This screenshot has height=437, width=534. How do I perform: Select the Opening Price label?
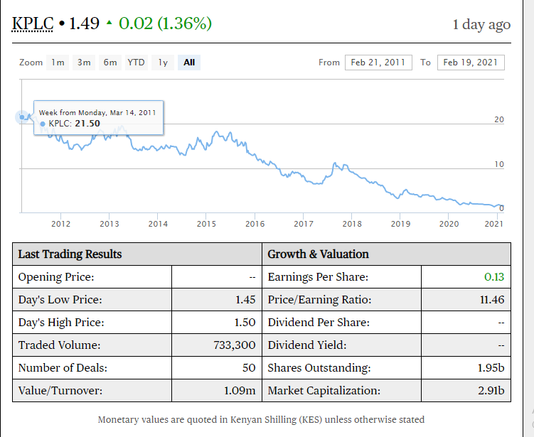[x=56, y=277]
